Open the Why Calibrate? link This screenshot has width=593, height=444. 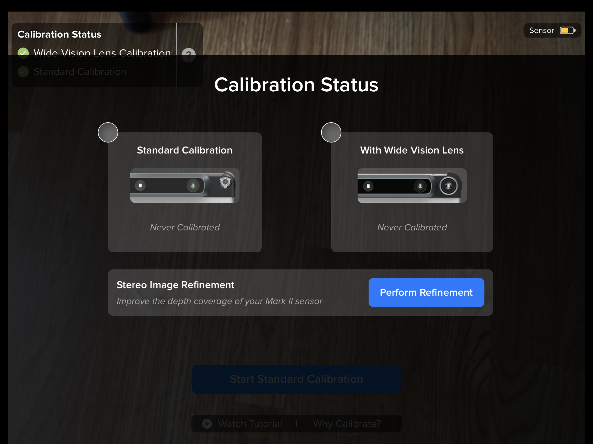tap(347, 423)
